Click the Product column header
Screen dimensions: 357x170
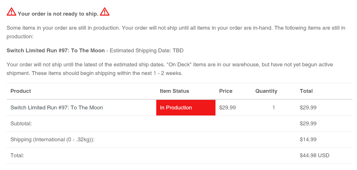coord(21,91)
